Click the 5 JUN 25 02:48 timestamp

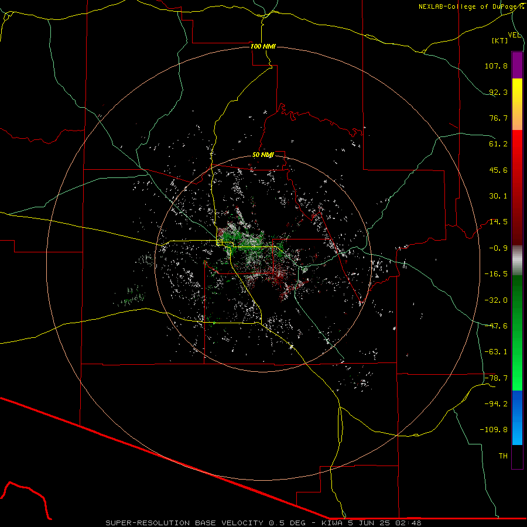[386, 523]
